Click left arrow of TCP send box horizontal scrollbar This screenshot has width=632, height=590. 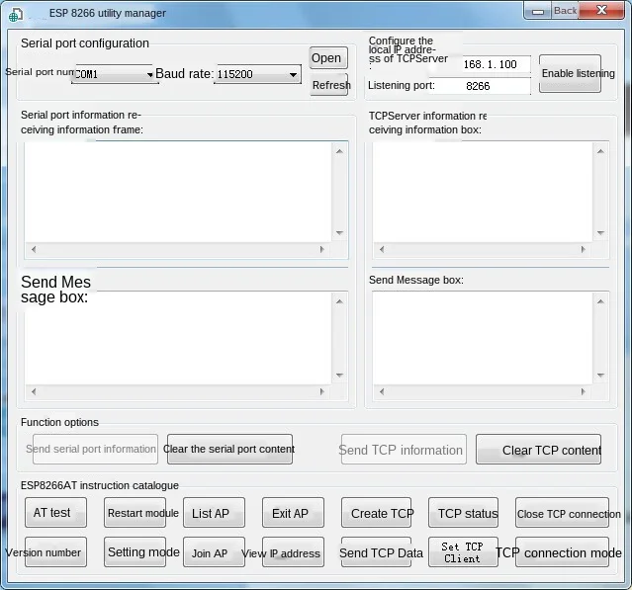[382, 391]
